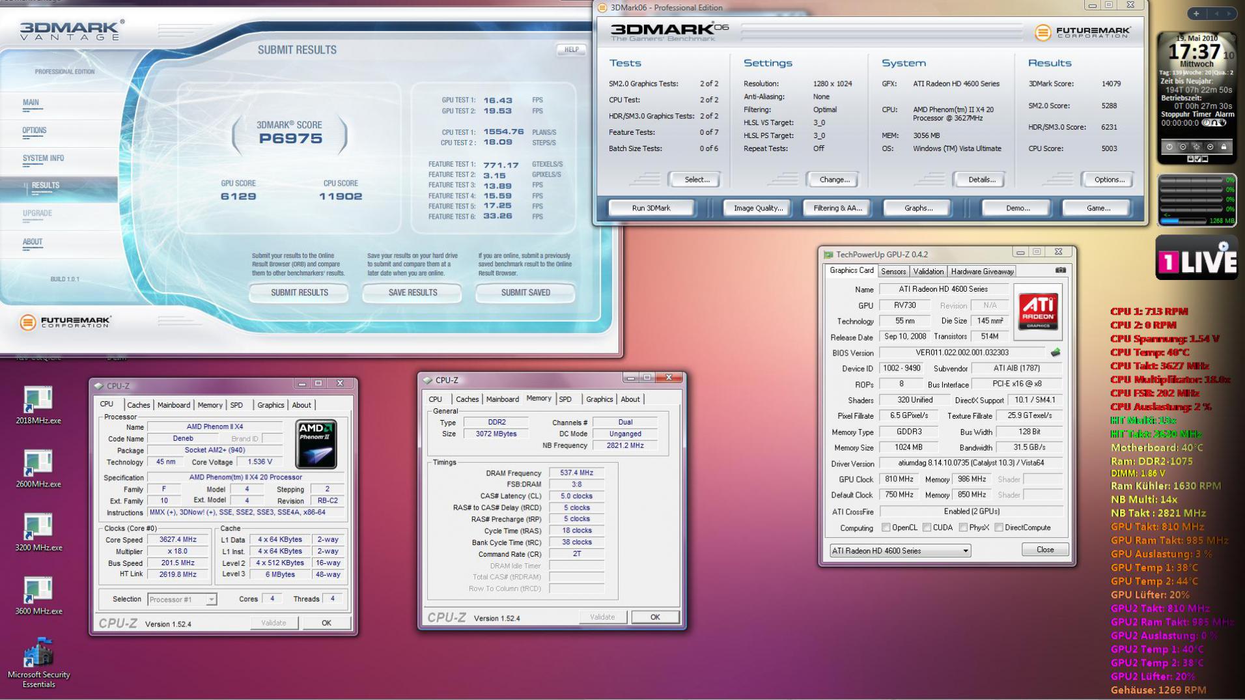Open the Hardware Giveaway tab in GPU-Z
The width and height of the screenshot is (1245, 700).
[x=982, y=272]
